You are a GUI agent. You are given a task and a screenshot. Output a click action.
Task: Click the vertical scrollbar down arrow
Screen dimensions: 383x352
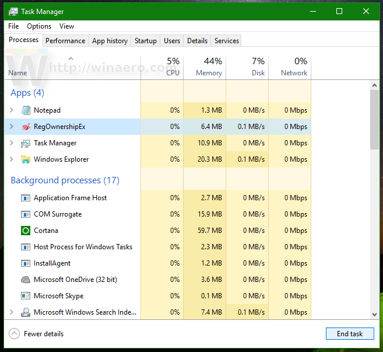tap(375, 315)
